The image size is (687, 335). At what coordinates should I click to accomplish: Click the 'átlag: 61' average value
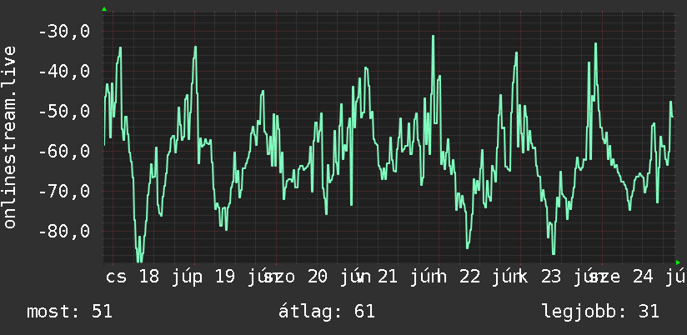coord(327,312)
